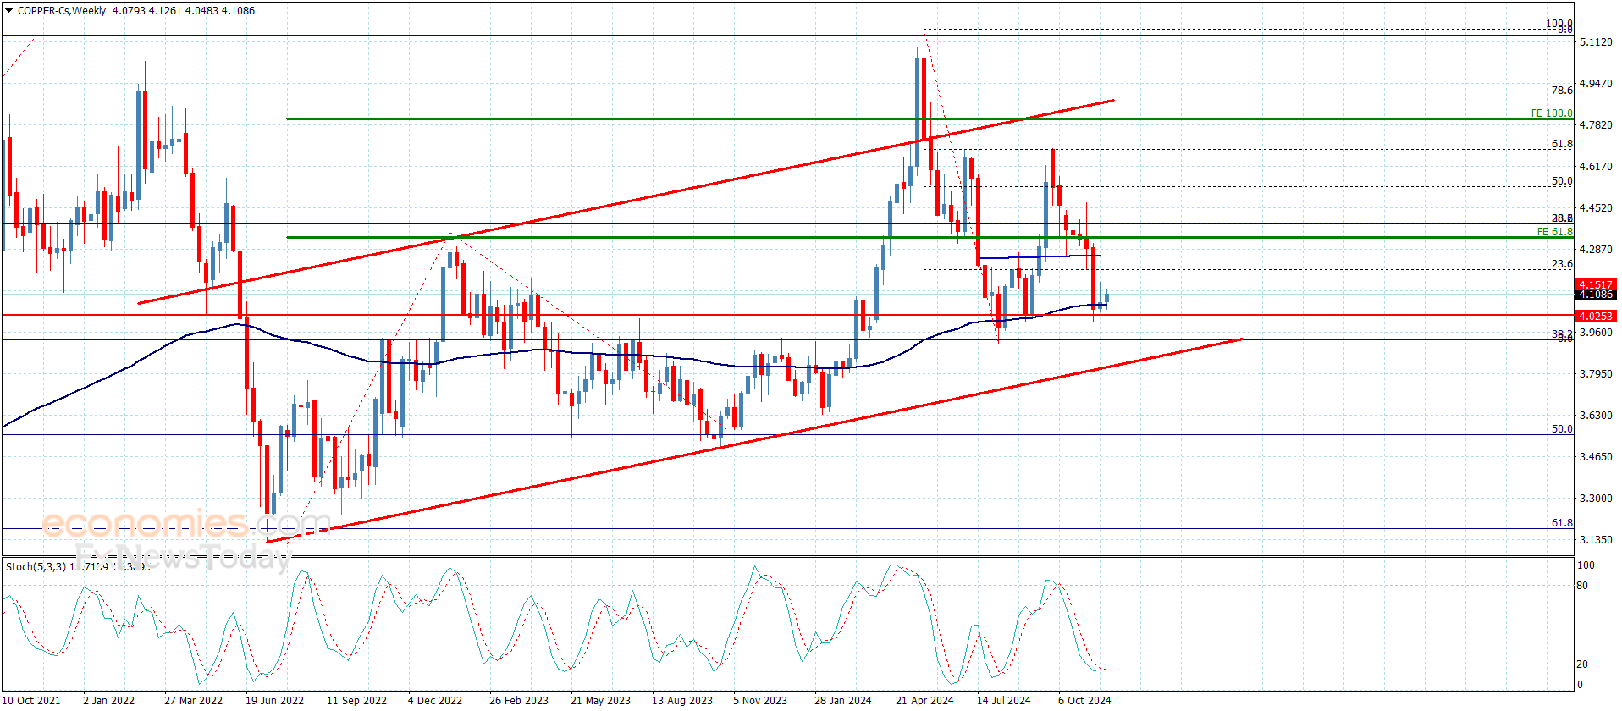Click the 10 Oct 2021 date marker

(31, 700)
